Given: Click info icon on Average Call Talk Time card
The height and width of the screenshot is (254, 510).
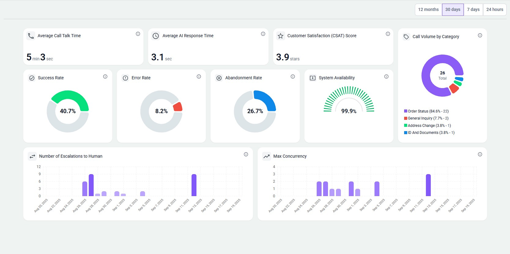Looking at the screenshot, I should point(138,34).
